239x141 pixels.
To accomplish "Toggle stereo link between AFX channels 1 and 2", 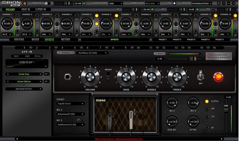I will click(31, 48).
